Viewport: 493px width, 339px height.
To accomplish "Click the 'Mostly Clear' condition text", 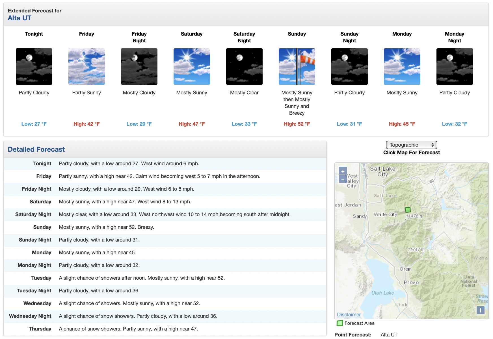I will [244, 93].
